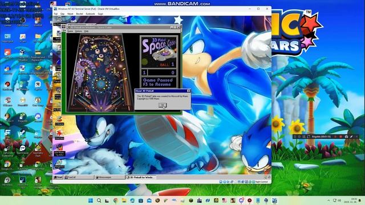Switch to Minesweeper on the NT taskbar

pos(110,177)
